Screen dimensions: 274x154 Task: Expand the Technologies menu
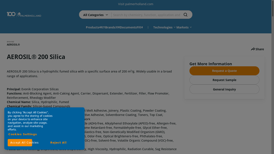pyautogui.click(x=164, y=27)
